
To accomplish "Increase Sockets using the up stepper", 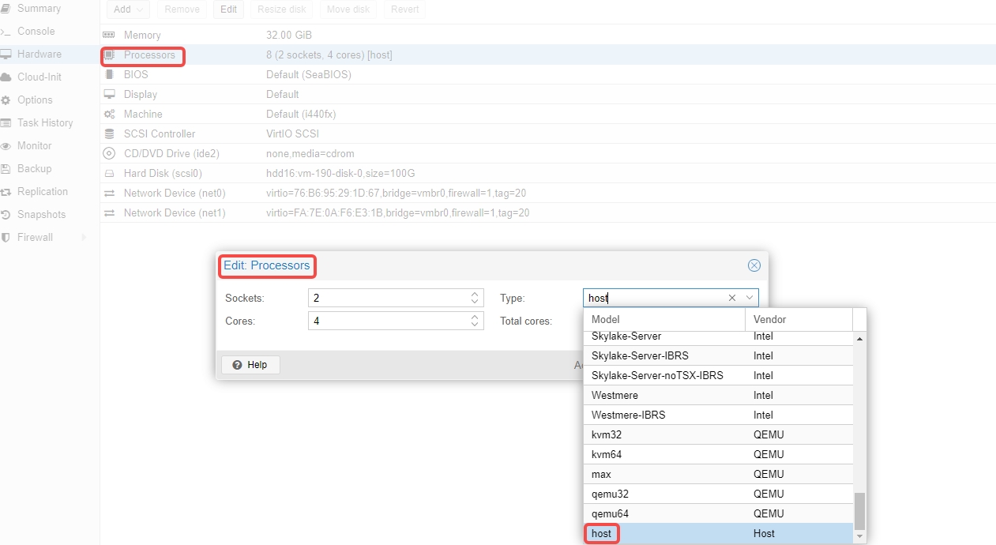I will pos(475,294).
